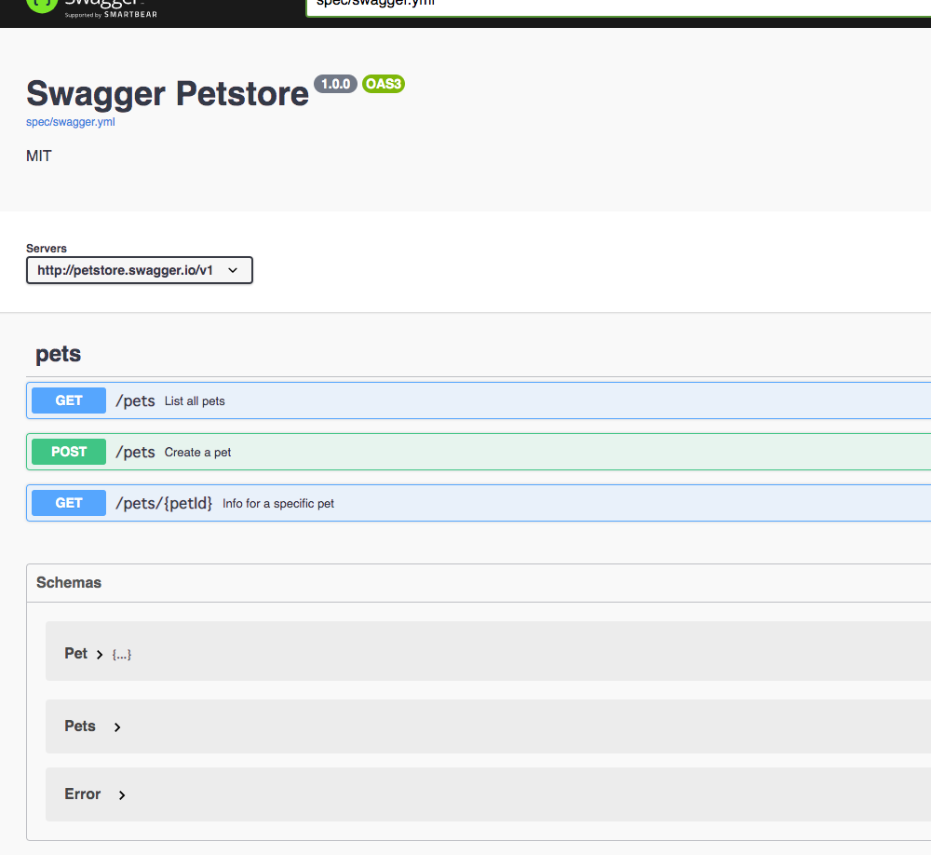The height and width of the screenshot is (855, 931).
Task: Click the chevron beside the Pet schema
Action: click(98, 654)
